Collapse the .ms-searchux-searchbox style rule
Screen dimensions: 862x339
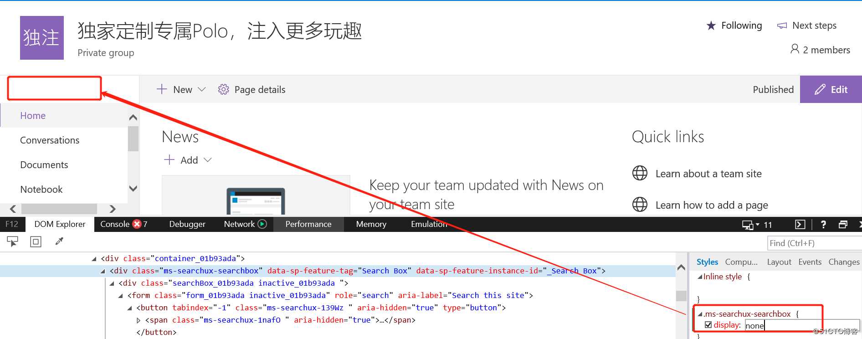pos(700,314)
